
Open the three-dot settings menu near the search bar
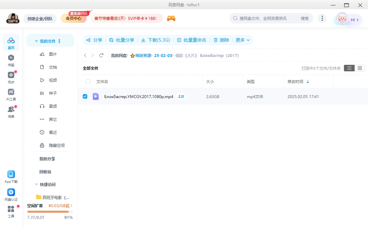pyautogui.click(x=322, y=19)
